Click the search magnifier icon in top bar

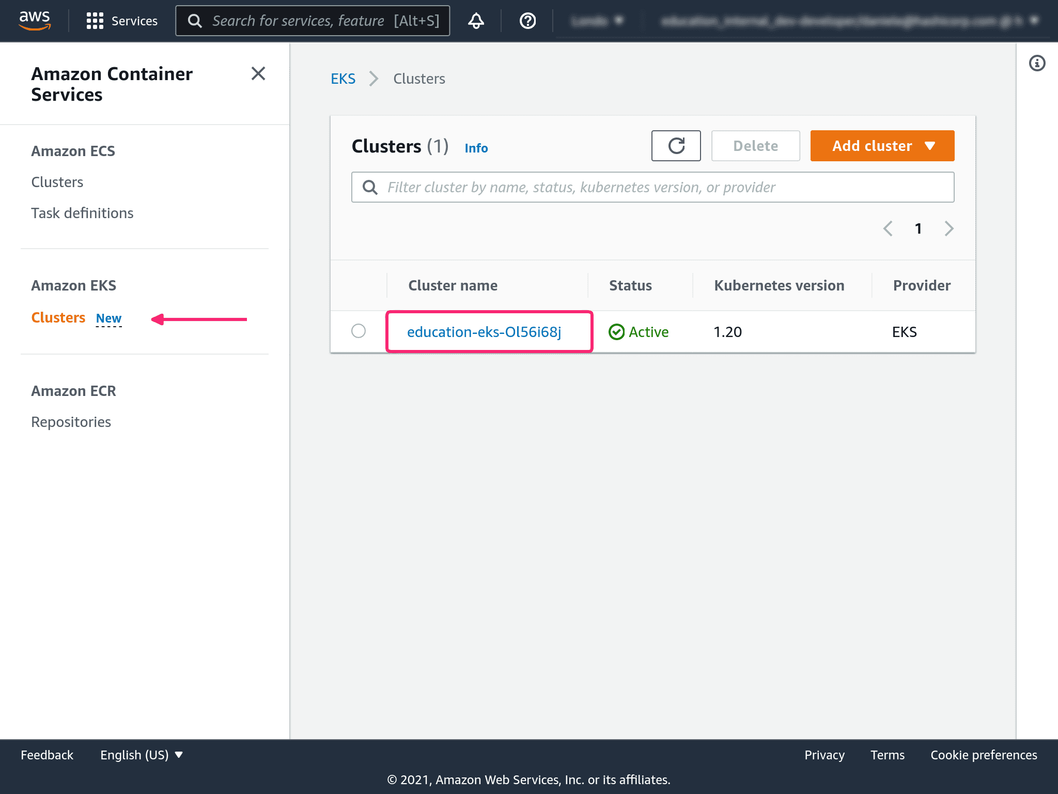[195, 21]
